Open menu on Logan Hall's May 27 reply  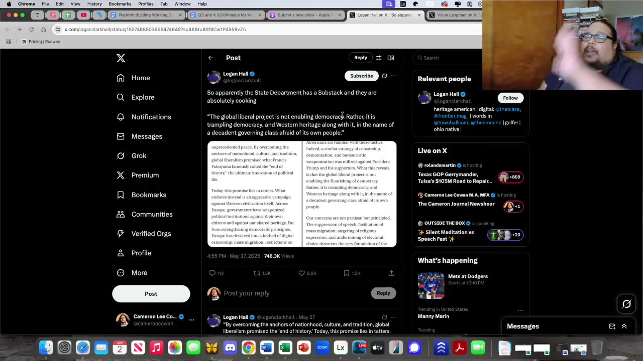393,317
